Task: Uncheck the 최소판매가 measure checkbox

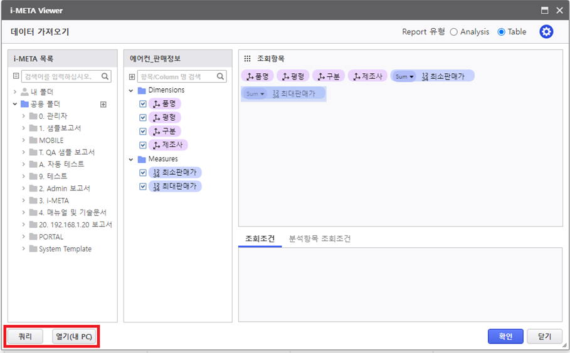Action: [x=143, y=173]
